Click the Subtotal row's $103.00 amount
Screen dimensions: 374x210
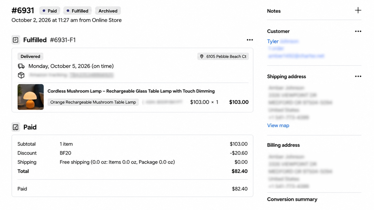(x=239, y=144)
